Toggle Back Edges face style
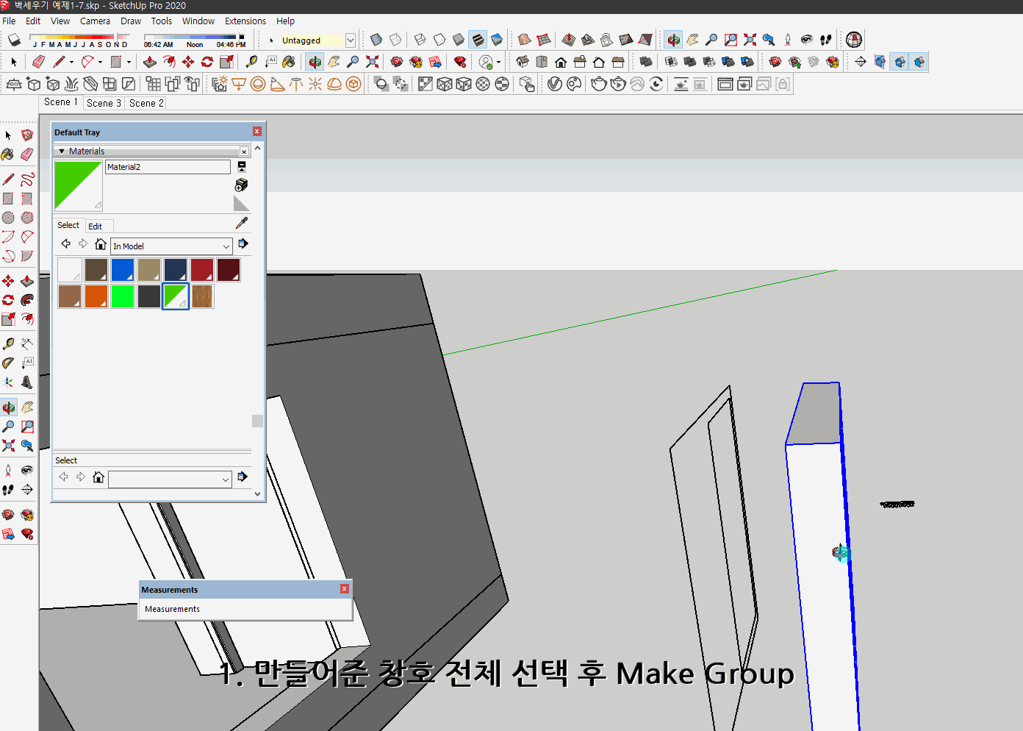This screenshot has height=731, width=1023. point(395,40)
